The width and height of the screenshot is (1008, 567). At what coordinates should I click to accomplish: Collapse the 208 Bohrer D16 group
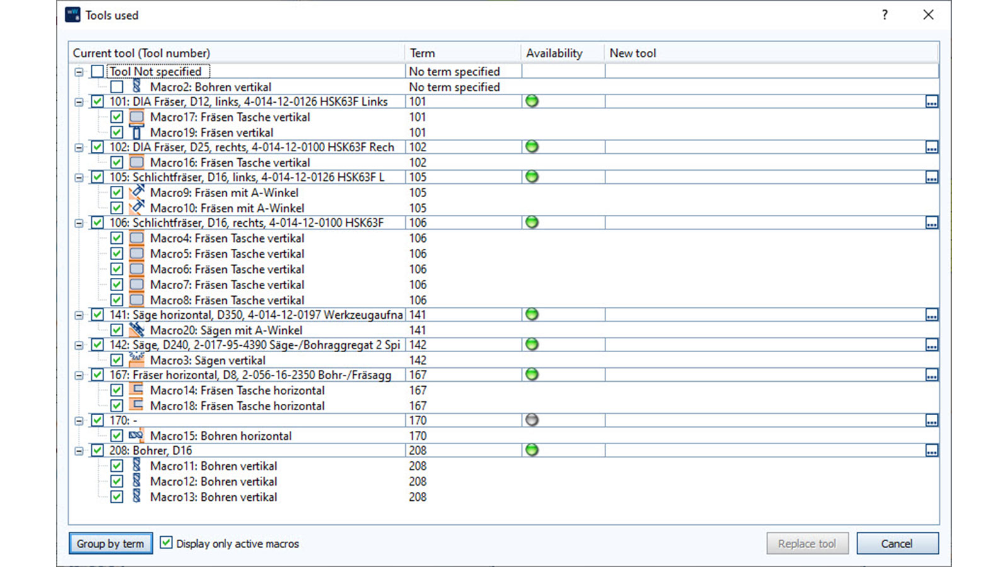click(x=79, y=450)
